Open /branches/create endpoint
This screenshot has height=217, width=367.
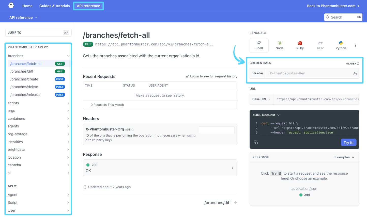pyautogui.click(x=38, y=79)
